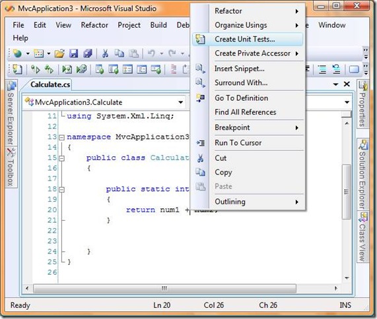Open the Add New Item dropdown arrow
This screenshot has height=319, width=377.
click(x=49, y=53)
